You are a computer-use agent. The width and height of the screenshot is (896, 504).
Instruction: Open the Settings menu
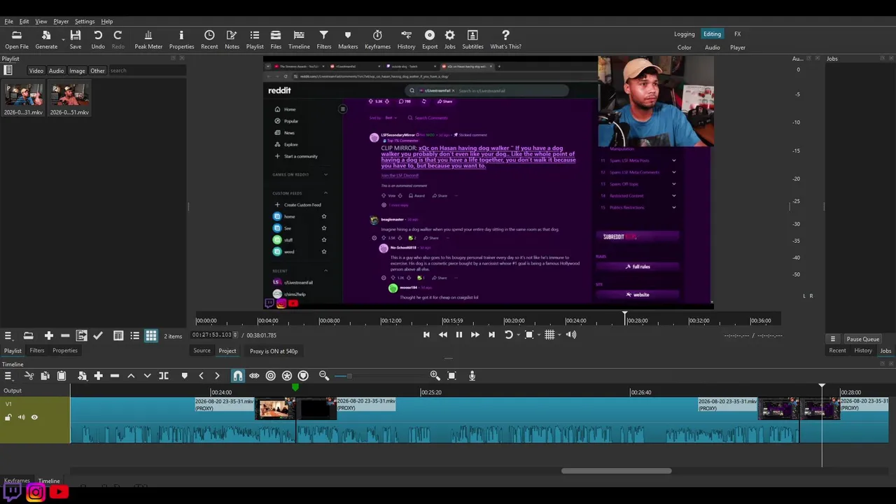pos(85,22)
